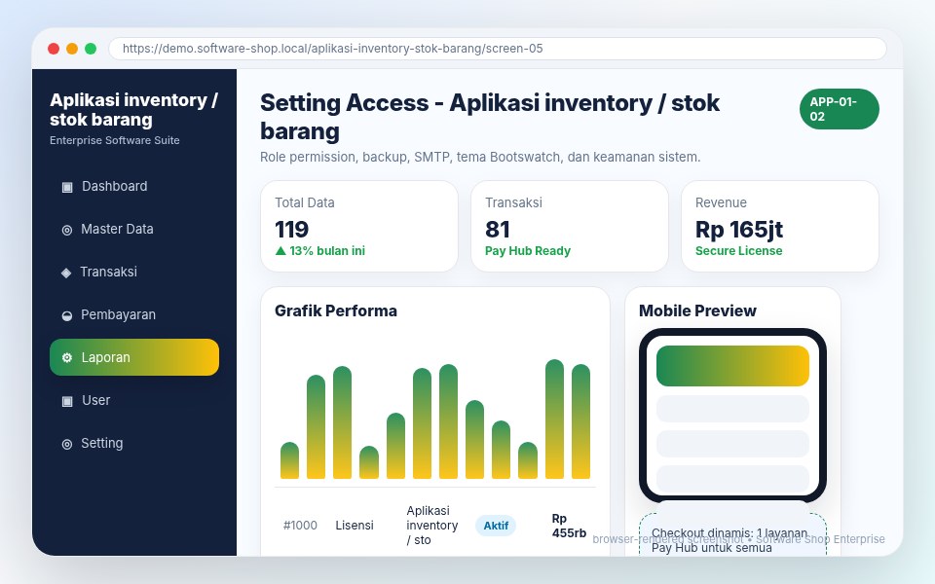Viewport: 935px width, 584px height.
Task: Click the User square icon
Action: point(67,401)
